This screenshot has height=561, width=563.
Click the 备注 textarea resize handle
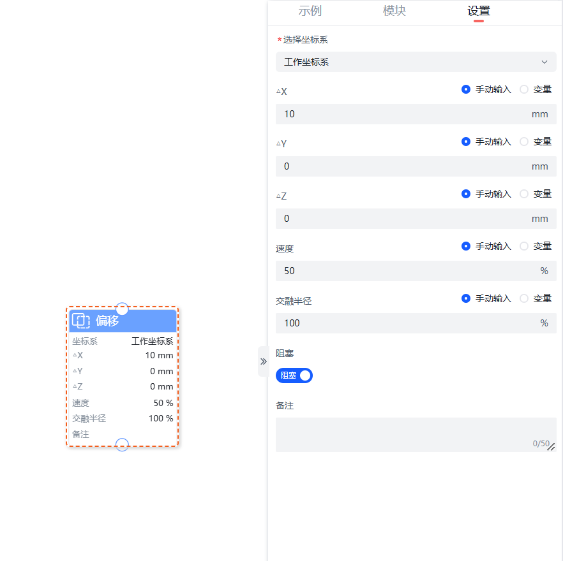click(550, 446)
